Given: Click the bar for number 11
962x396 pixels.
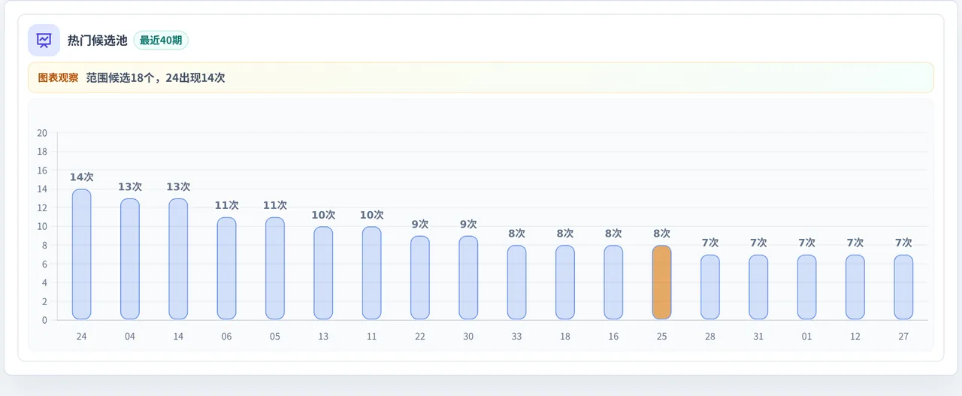Looking at the screenshot, I should [372, 273].
